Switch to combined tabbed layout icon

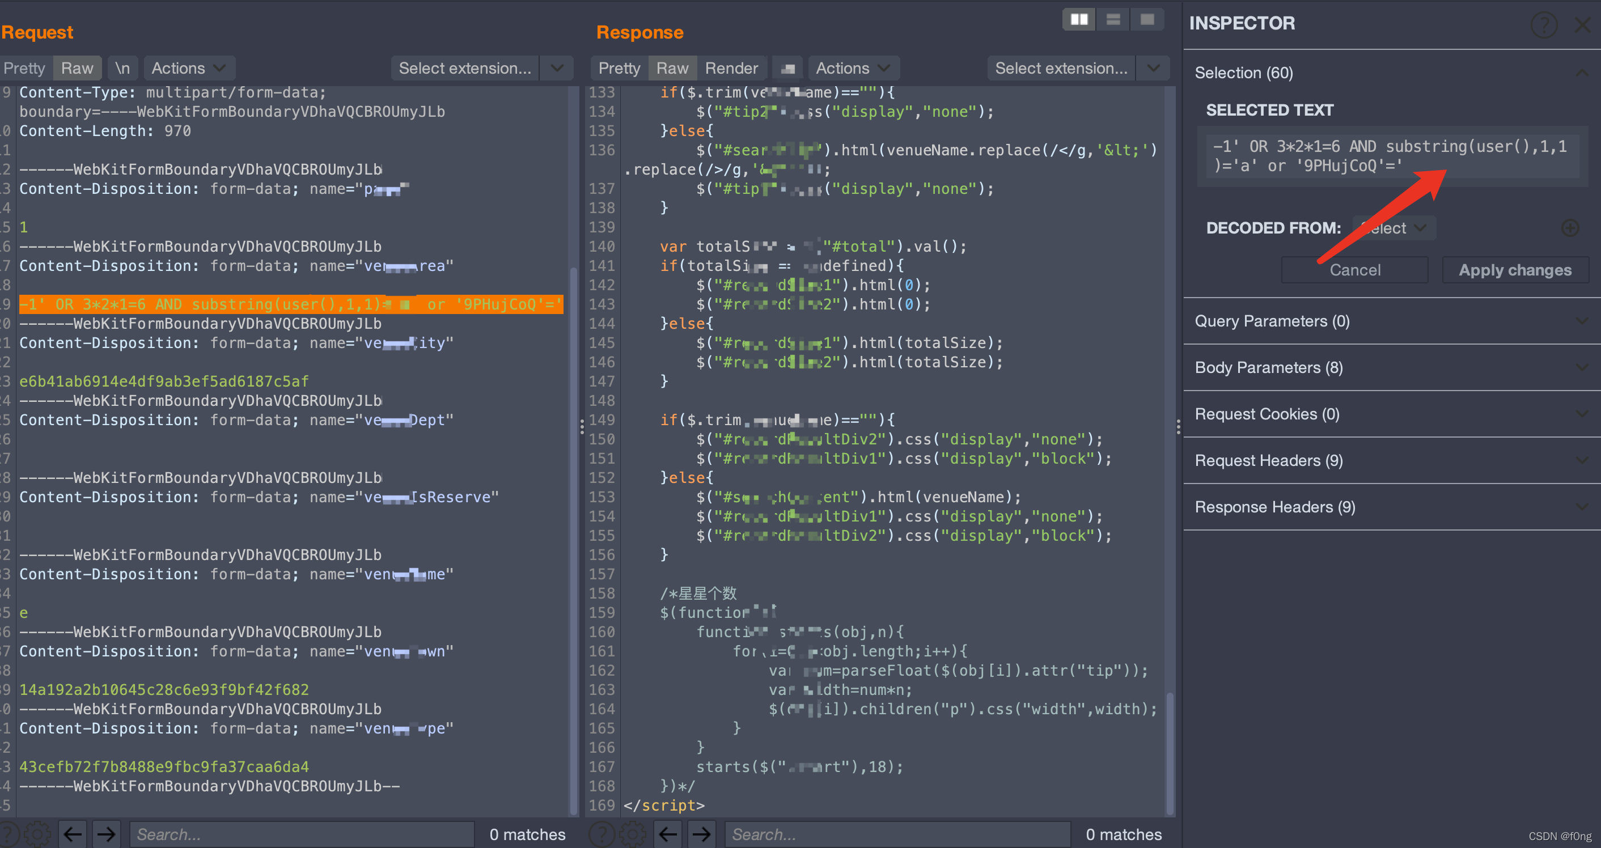[1147, 20]
